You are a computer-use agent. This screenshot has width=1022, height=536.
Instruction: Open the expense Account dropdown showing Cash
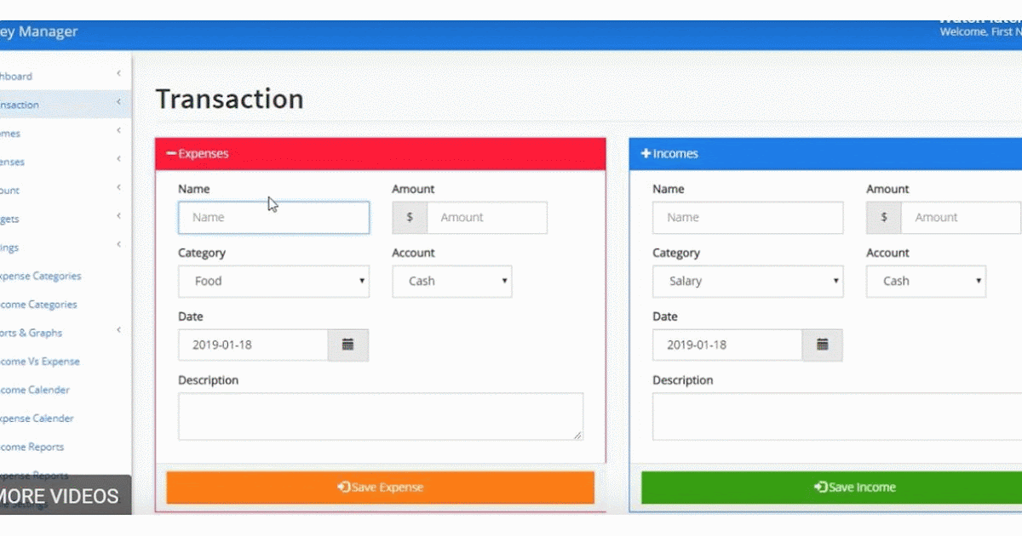tap(451, 281)
